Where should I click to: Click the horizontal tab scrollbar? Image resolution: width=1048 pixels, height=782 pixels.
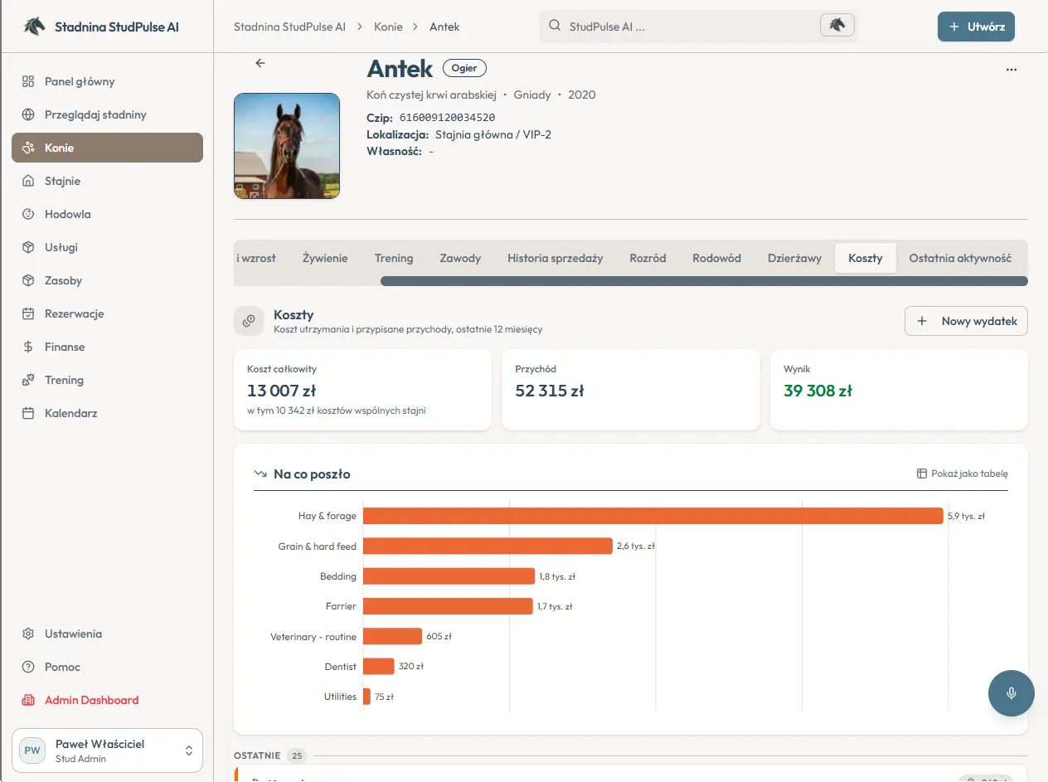704,281
